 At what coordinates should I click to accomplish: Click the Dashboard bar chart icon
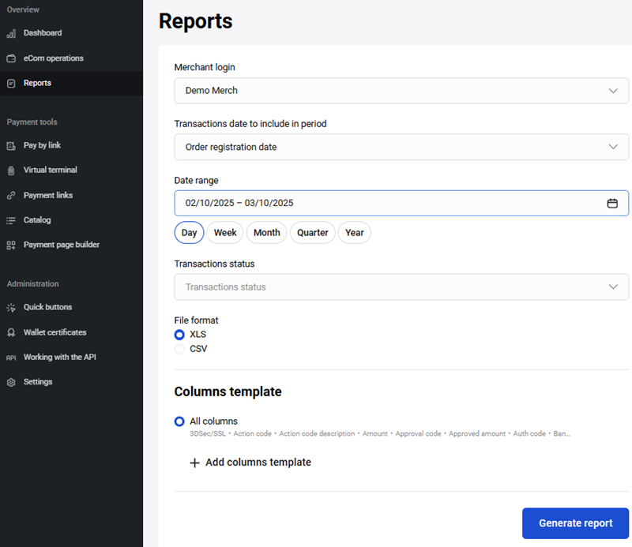pos(11,33)
